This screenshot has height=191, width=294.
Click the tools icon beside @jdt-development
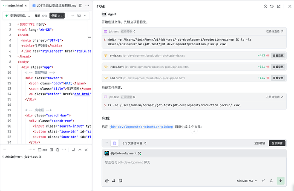coord(139,153)
